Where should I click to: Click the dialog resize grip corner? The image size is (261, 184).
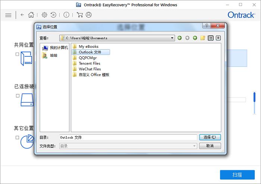click(x=223, y=151)
